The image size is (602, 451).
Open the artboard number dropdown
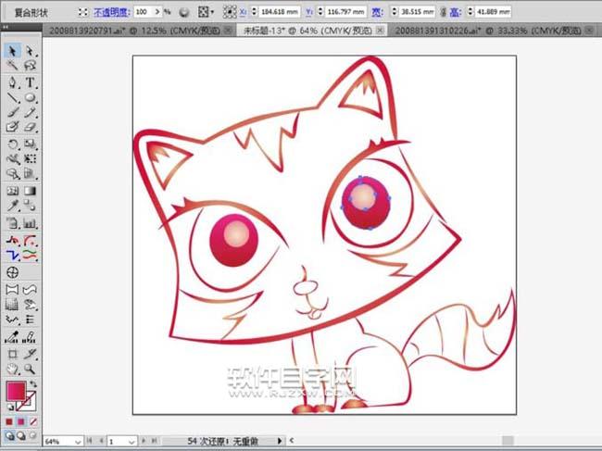(x=132, y=442)
